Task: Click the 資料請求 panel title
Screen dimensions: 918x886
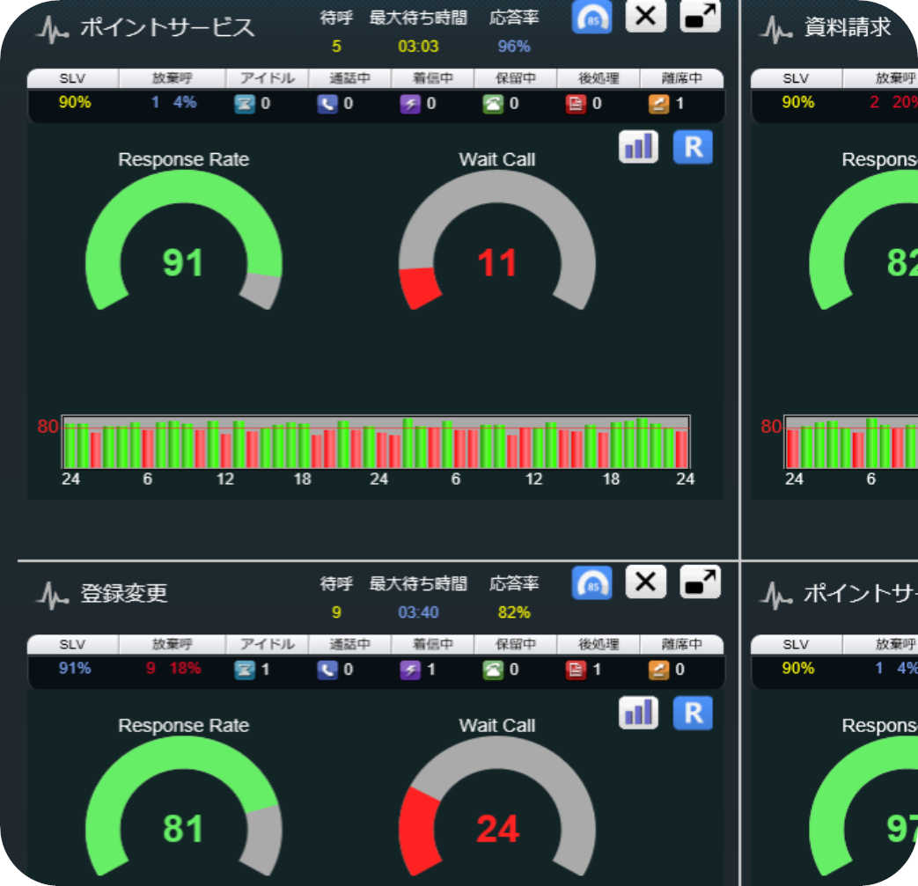Action: click(848, 27)
